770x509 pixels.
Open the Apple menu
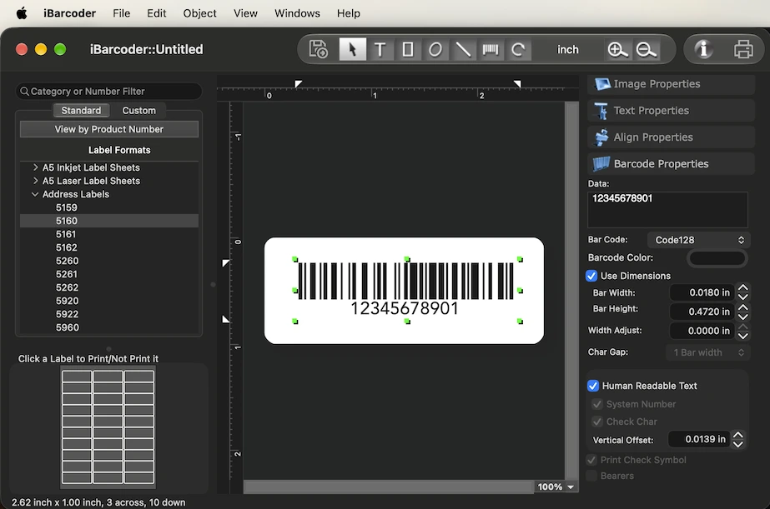[22, 13]
